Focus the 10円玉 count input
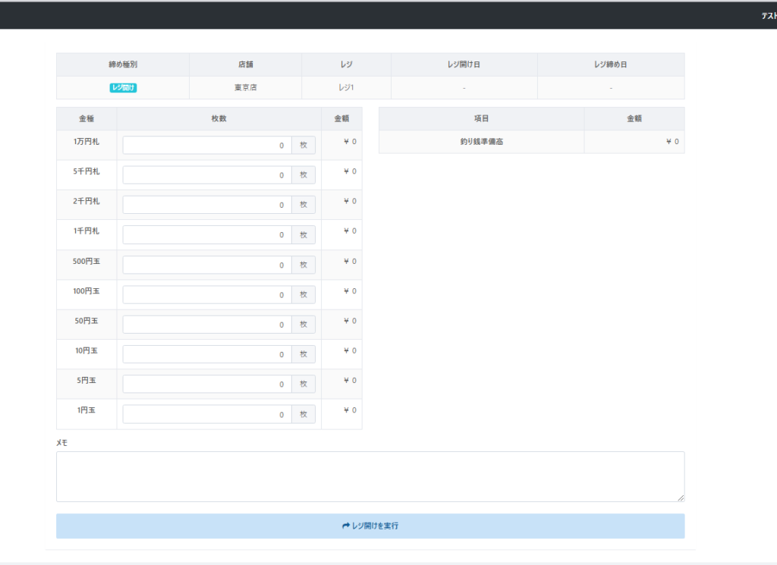 (207, 354)
